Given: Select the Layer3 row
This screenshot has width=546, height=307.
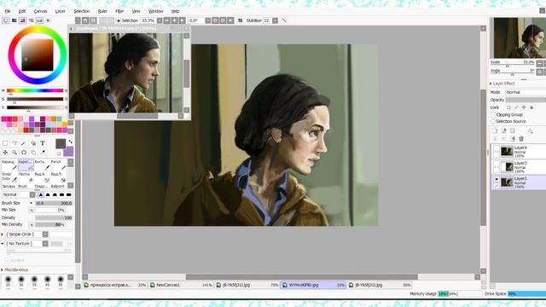Looking at the screenshot, I should tap(519, 167).
